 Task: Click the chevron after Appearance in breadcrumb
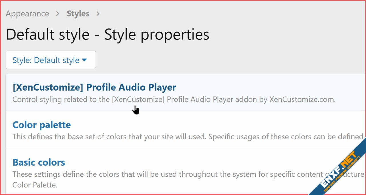(x=58, y=14)
